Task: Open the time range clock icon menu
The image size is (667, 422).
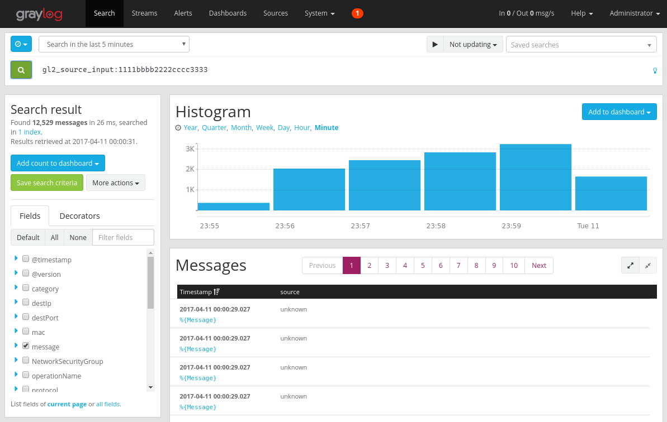Action: coord(21,44)
